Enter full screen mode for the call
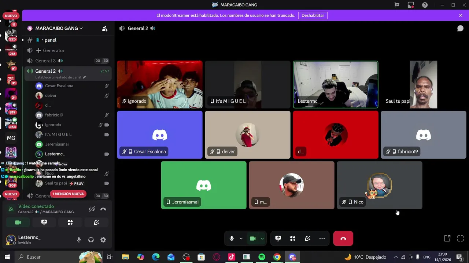The width and height of the screenshot is (469, 263). tap(461, 239)
